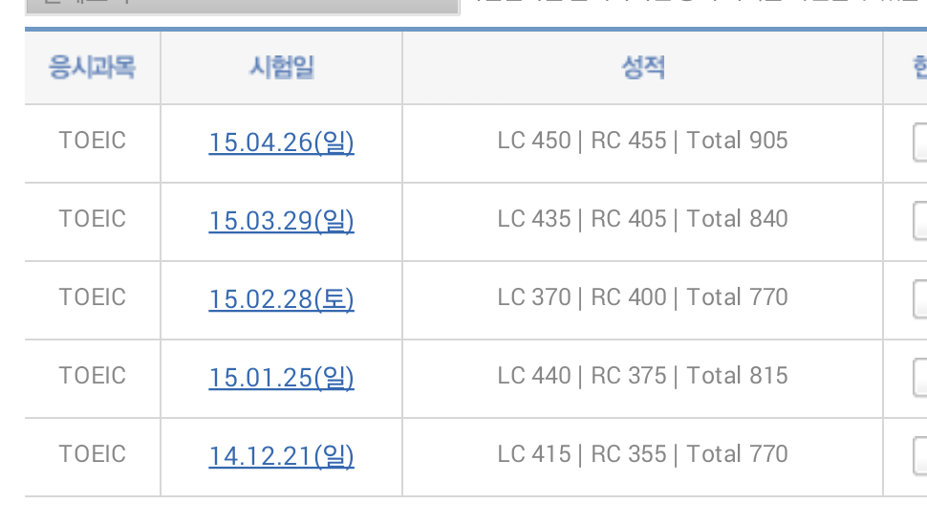Open the 14.12.21(일) exam date link

click(281, 456)
